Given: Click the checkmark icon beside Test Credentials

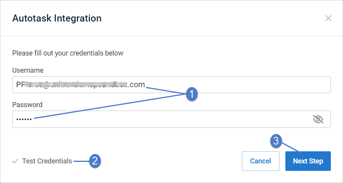Looking at the screenshot, I should [15, 161].
